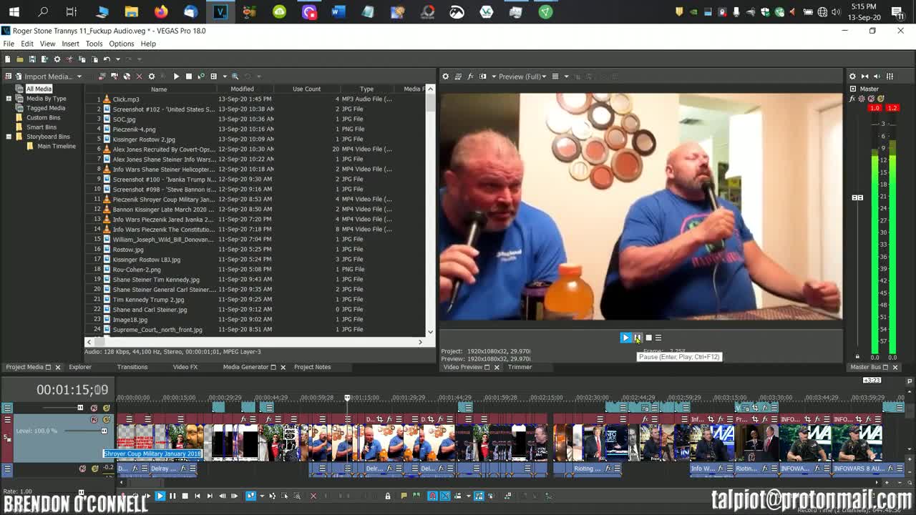Adjust the Master bus volume fader
916x515 pixels.
tap(857, 197)
